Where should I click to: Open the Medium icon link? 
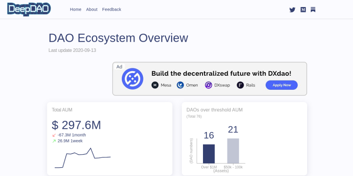point(303,9)
